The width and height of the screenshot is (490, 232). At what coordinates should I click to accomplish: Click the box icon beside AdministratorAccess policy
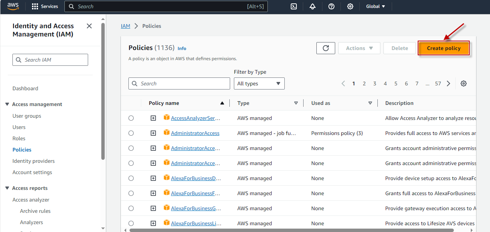[167, 133]
